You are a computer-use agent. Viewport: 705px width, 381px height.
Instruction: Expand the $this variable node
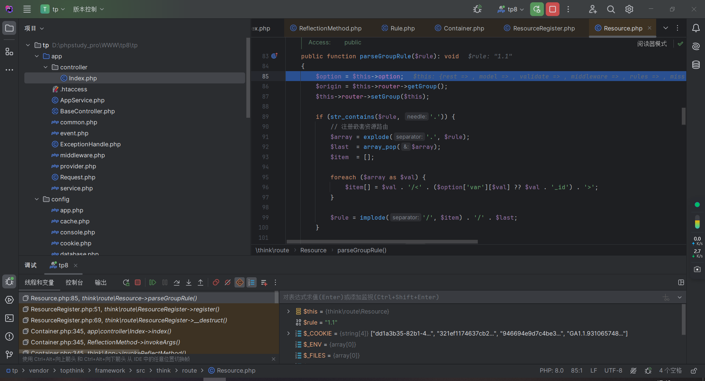(289, 311)
